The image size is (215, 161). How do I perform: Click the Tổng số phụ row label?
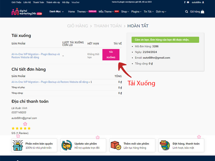[18, 87]
